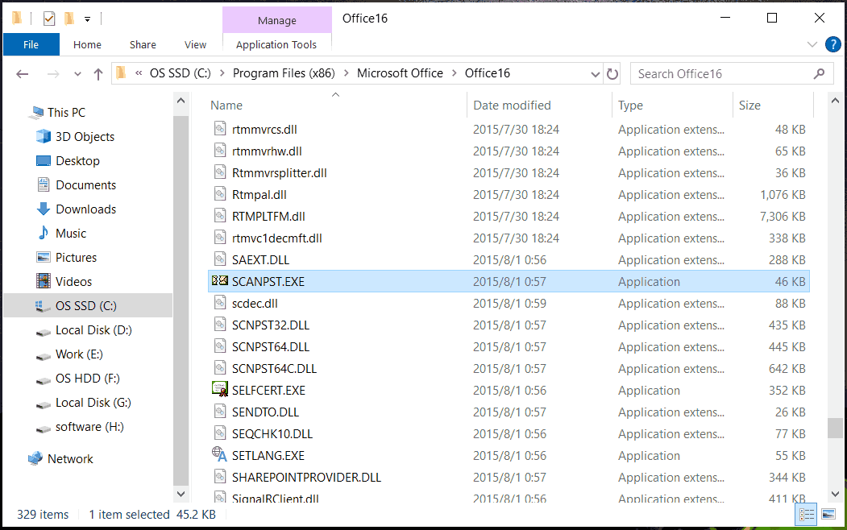The width and height of the screenshot is (847, 530).
Task: Open the Application Tools tab
Action: click(276, 45)
